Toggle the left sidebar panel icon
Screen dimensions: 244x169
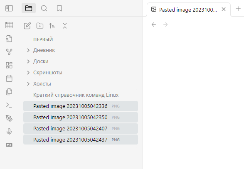(9, 8)
